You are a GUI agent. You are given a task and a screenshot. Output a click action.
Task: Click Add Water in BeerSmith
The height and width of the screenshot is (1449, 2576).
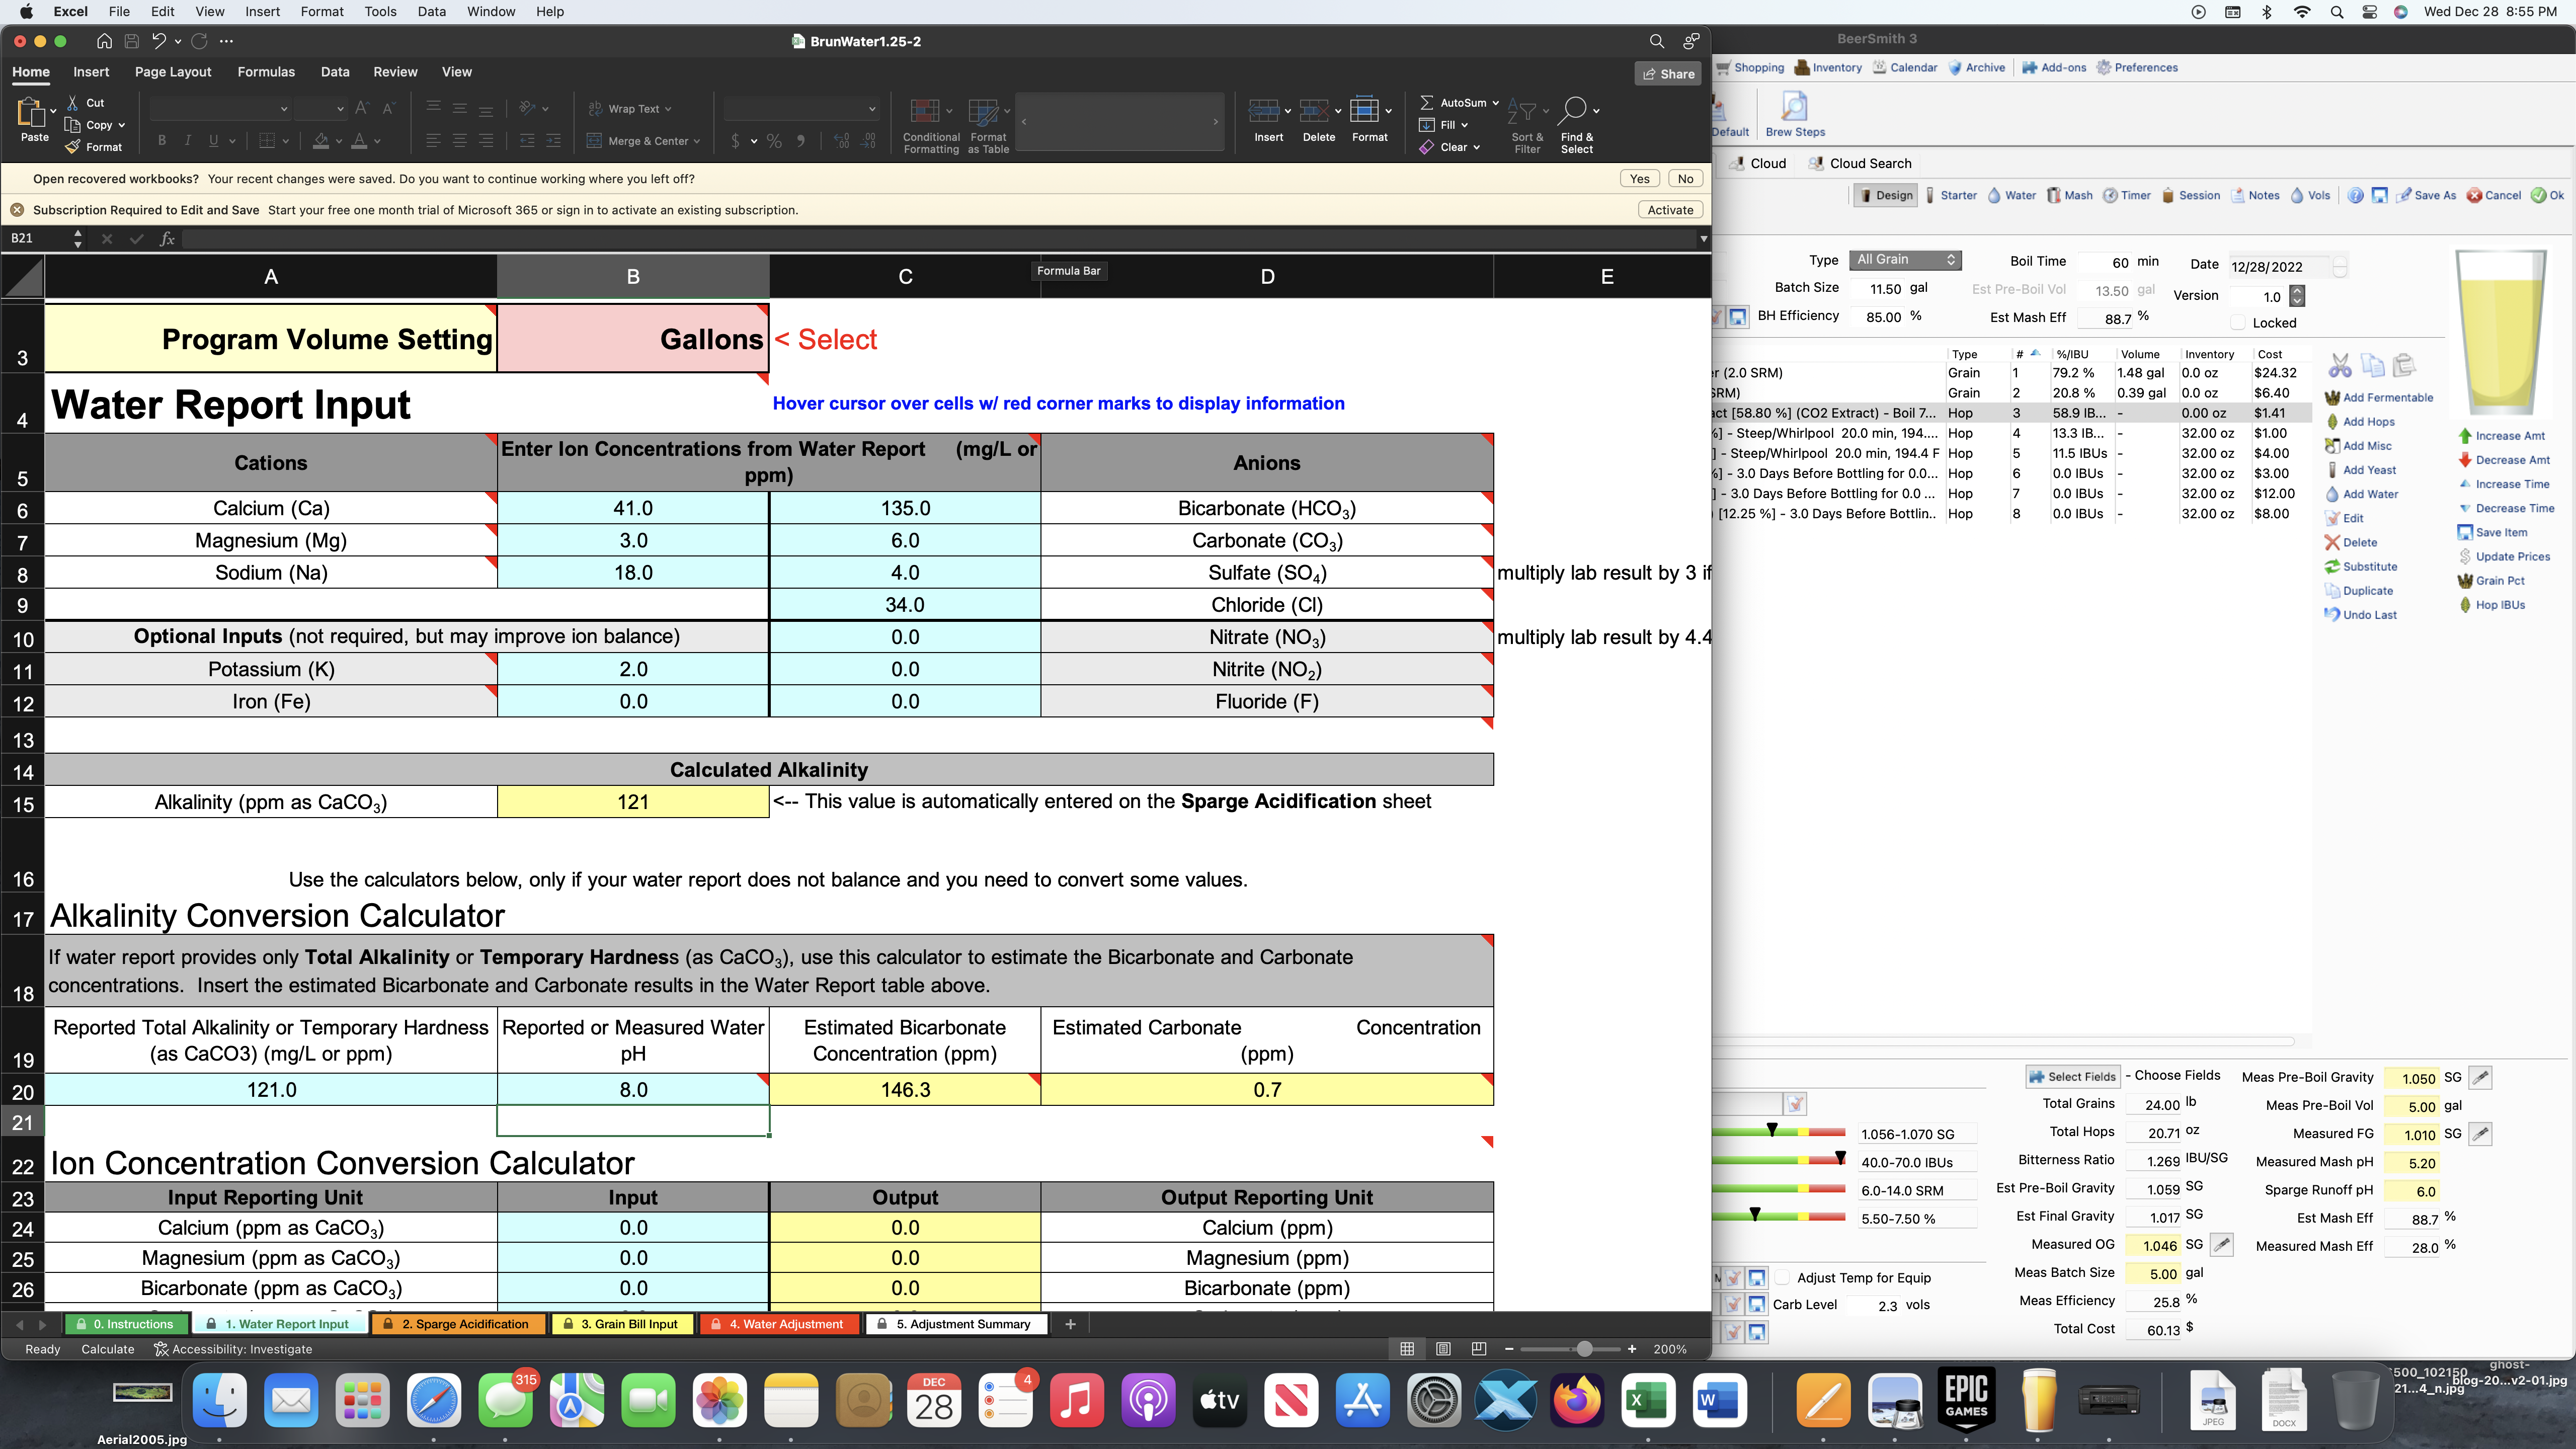(2361, 494)
